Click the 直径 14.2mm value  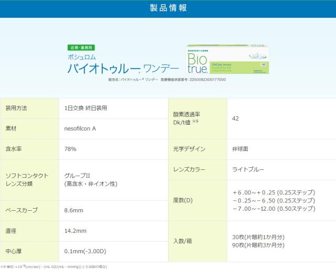(x=76, y=231)
